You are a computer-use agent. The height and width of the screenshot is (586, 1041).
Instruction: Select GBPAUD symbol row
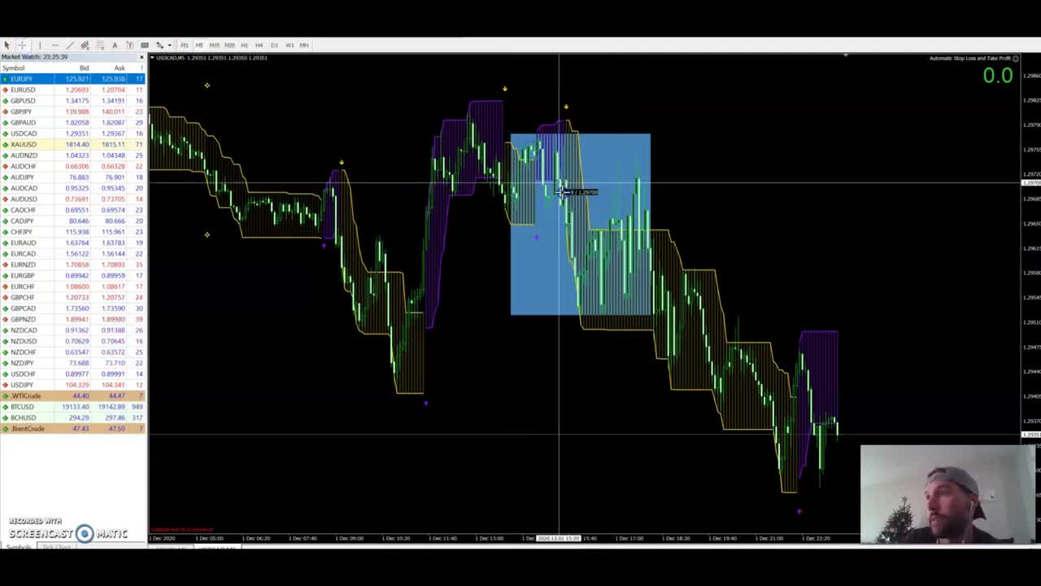[73, 122]
